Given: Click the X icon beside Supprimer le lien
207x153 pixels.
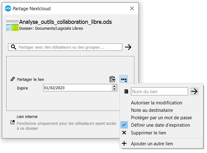Looking at the screenshot, I should click(124, 133).
